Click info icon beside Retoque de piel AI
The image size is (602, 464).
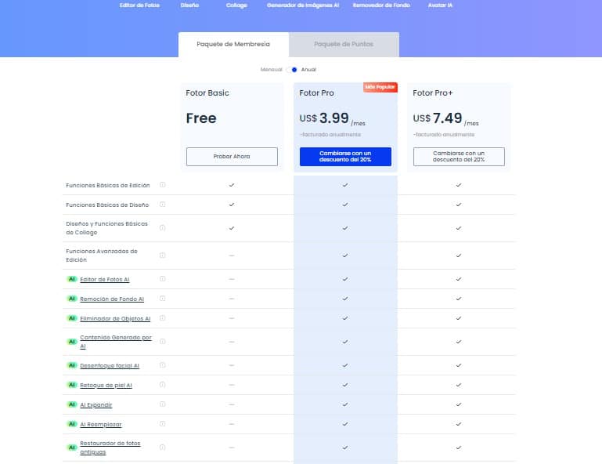(162, 385)
